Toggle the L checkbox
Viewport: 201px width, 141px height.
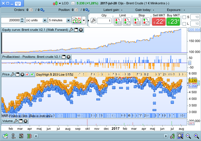[x=185, y=24]
